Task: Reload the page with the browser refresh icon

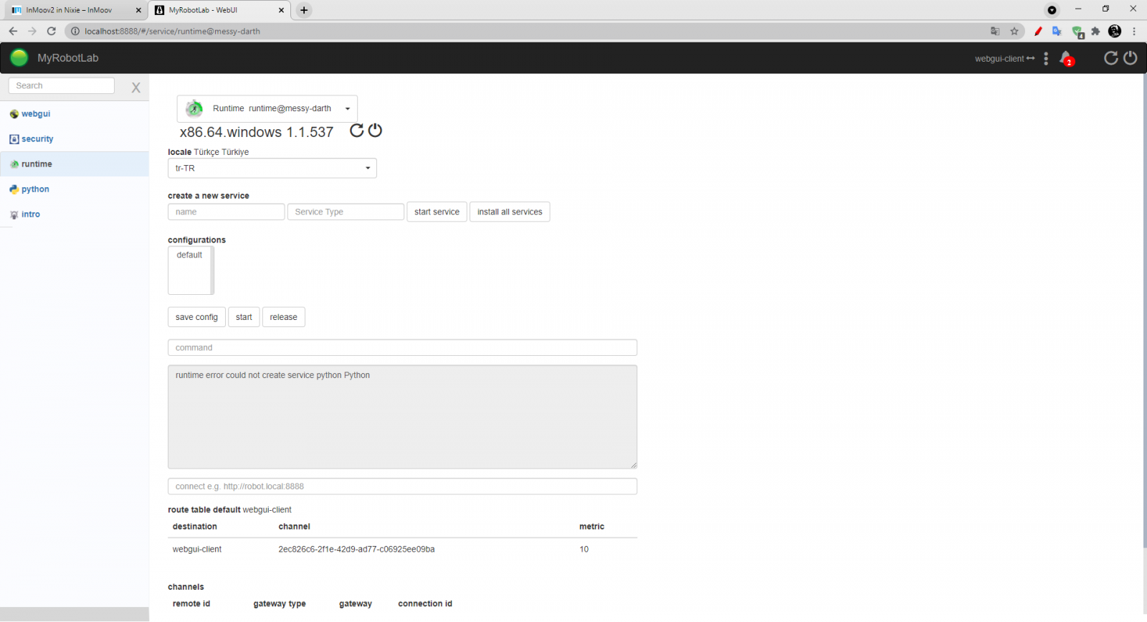Action: click(x=51, y=31)
